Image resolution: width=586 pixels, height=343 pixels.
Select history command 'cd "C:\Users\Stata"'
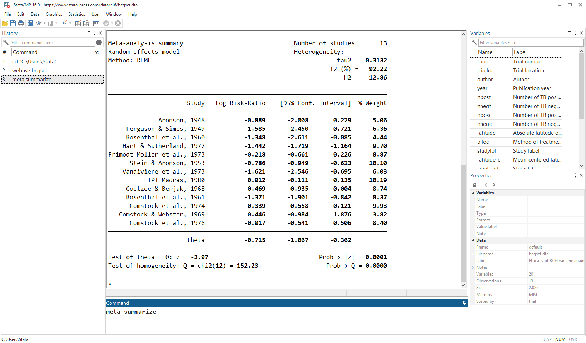pyautogui.click(x=53, y=62)
